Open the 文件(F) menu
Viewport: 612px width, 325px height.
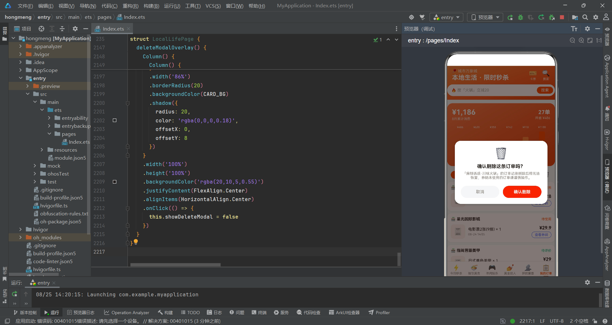click(x=25, y=6)
